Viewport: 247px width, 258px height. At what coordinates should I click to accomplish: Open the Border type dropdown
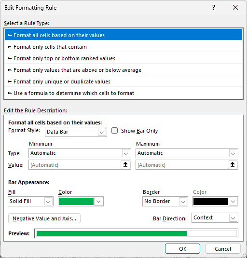click(165, 201)
